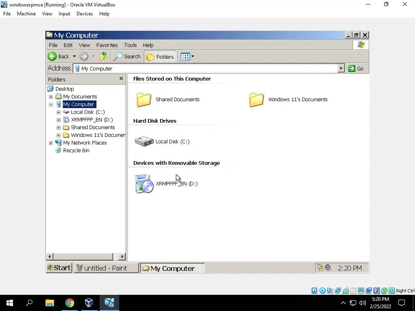Screen dimensions: 415x311
Task: Select Windows 11's Documents folder icon
Action: click(257, 100)
